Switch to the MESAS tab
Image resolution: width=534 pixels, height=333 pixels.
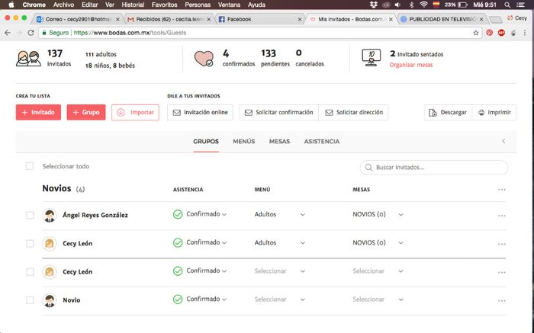point(279,141)
